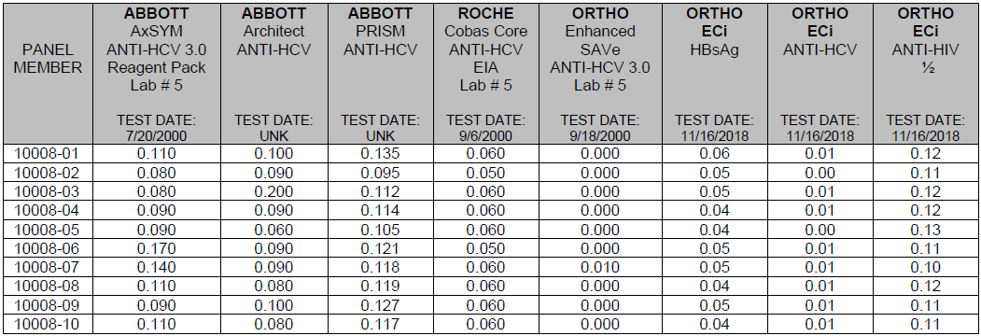Viewport: 981px width, 336px height.
Task: Click the ABBOTT PRISM ANTI-HCV header
Action: point(381,74)
